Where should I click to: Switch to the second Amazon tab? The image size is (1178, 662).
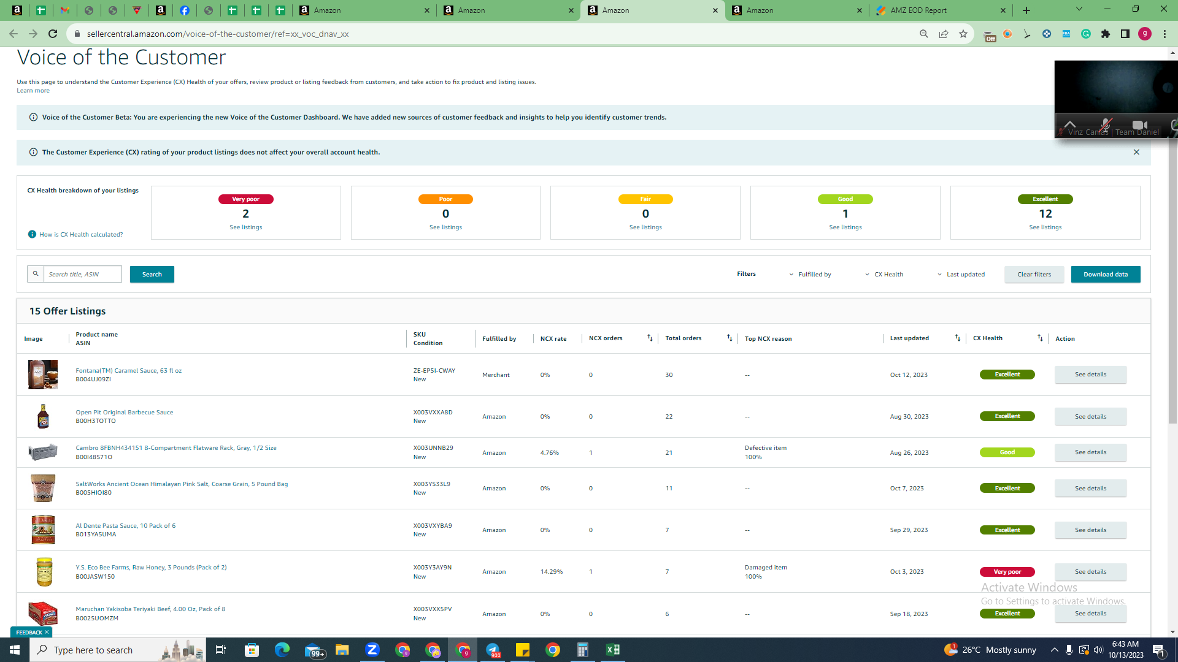(508, 10)
